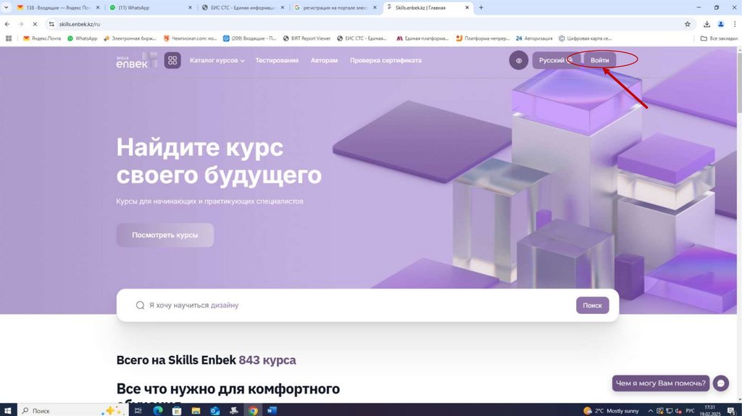Open Task View on taskbar
The image size is (742, 416).
138,410
